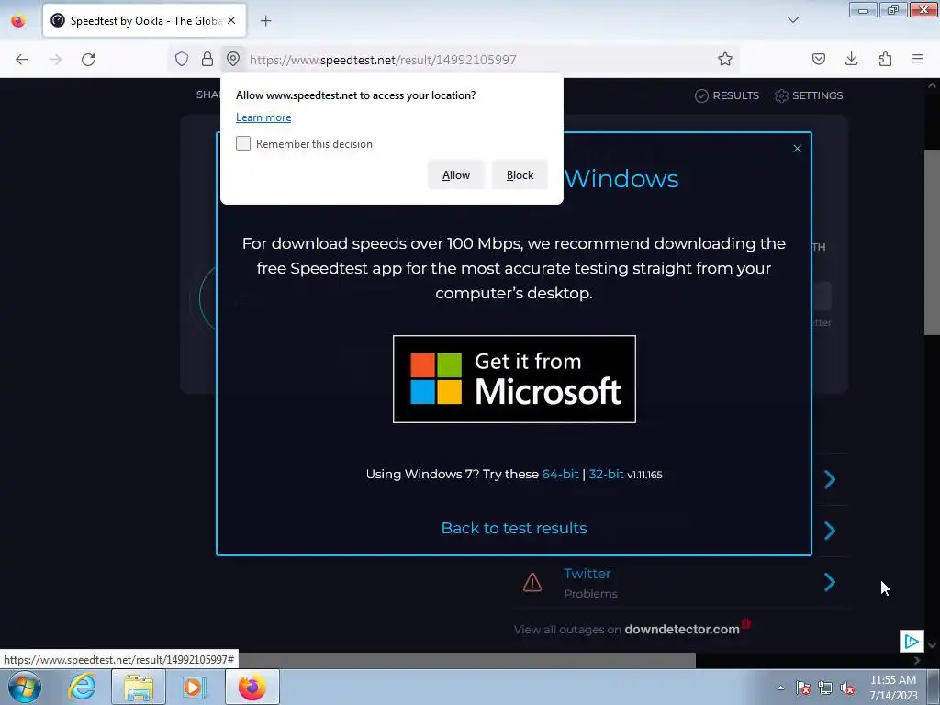The height and width of the screenshot is (705, 940).
Task: Open the Extensions puzzle icon
Action: (885, 59)
